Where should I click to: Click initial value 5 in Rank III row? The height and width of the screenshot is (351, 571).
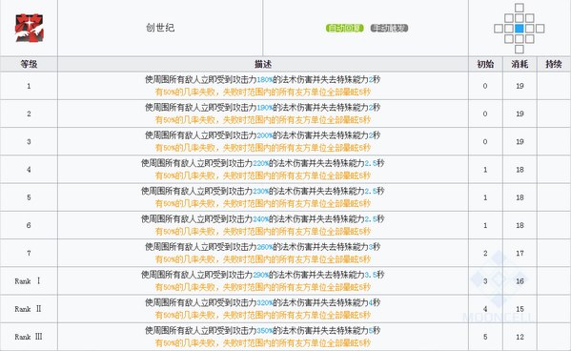(x=485, y=337)
